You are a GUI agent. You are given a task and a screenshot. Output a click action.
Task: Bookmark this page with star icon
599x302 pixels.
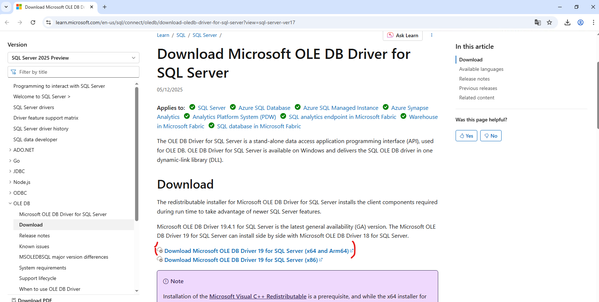coord(549,22)
